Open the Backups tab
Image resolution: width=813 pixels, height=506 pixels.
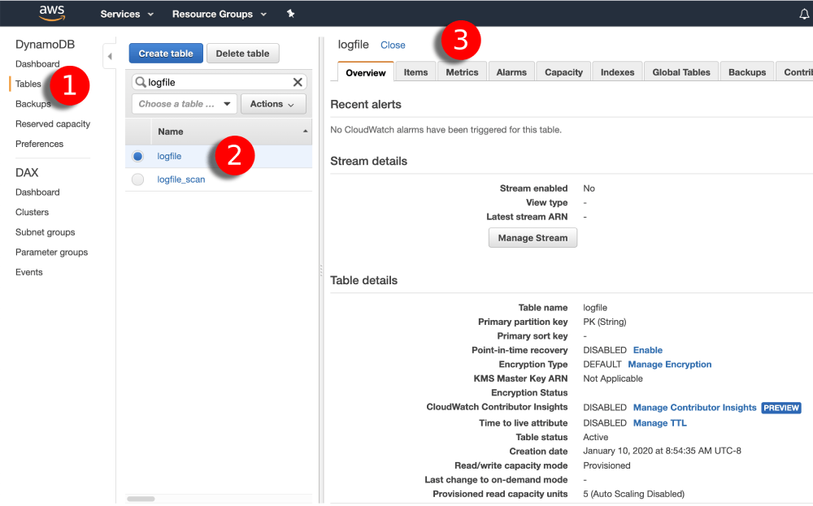(x=747, y=72)
